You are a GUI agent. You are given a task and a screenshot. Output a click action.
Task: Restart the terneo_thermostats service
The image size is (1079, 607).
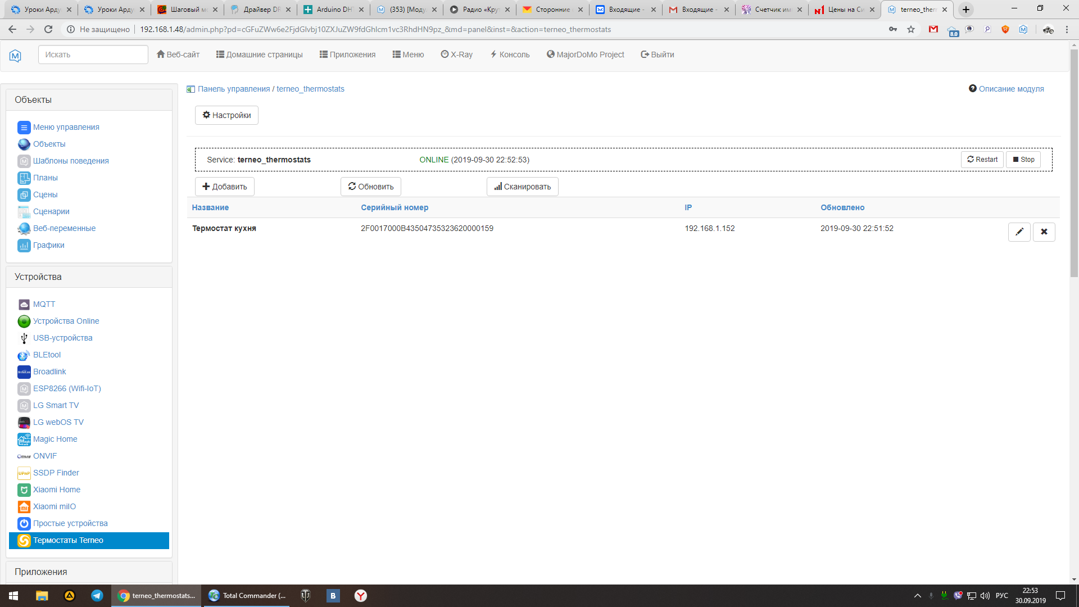pos(982,160)
